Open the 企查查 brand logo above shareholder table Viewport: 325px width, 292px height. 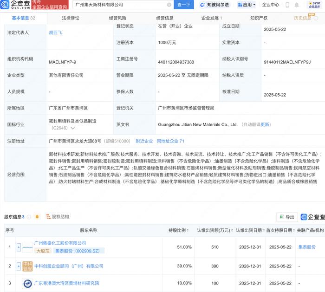(313, 217)
